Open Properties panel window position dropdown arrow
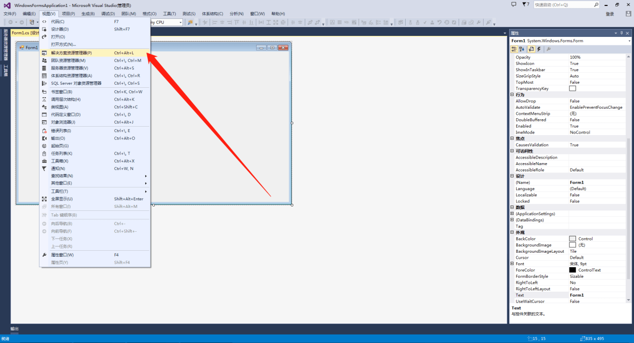 [x=615, y=33]
